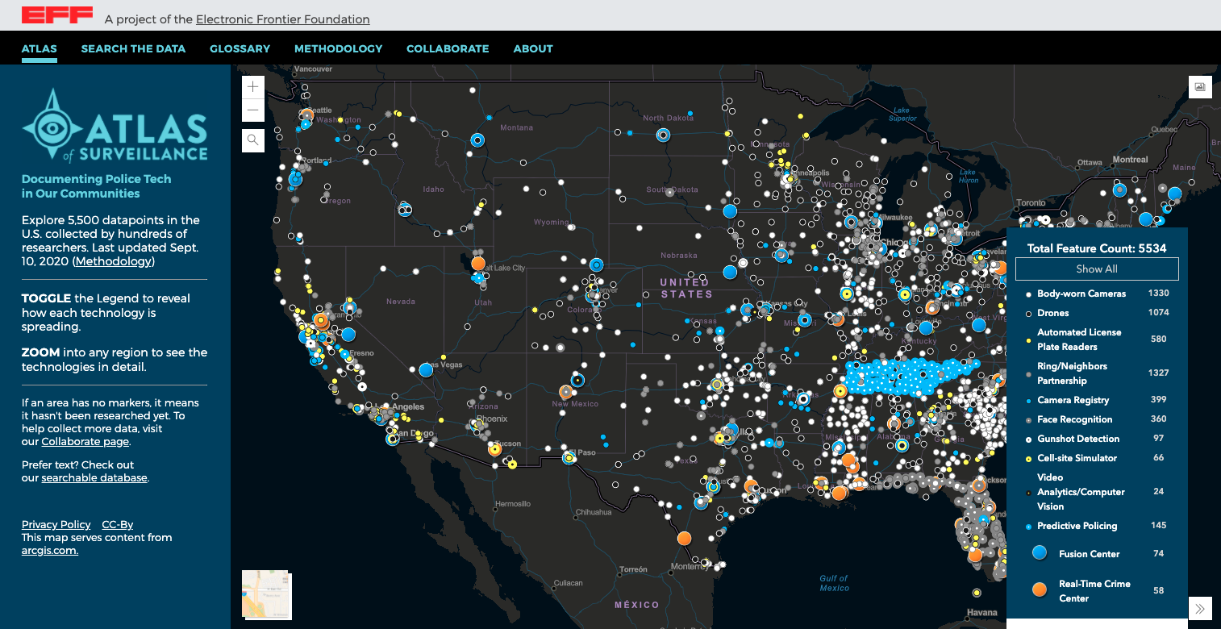Select the Real-Time Crime Center marker icon
Viewport: 1221px width, 629px height.
pyautogui.click(x=1040, y=589)
